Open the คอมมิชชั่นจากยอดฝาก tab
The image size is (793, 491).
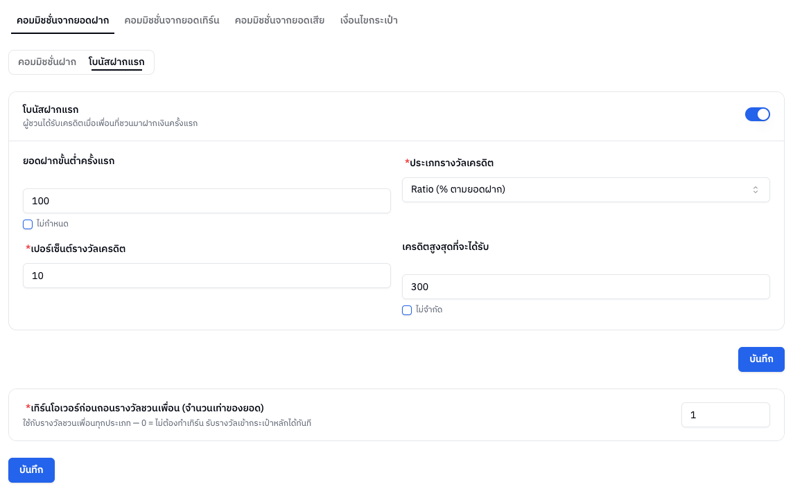point(62,21)
